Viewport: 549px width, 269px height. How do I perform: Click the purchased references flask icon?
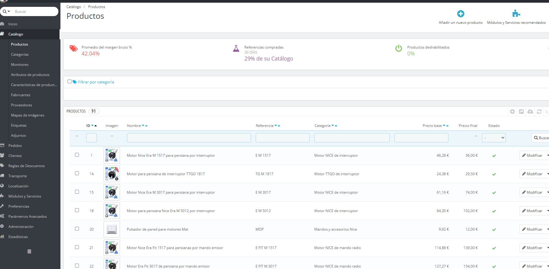click(236, 49)
